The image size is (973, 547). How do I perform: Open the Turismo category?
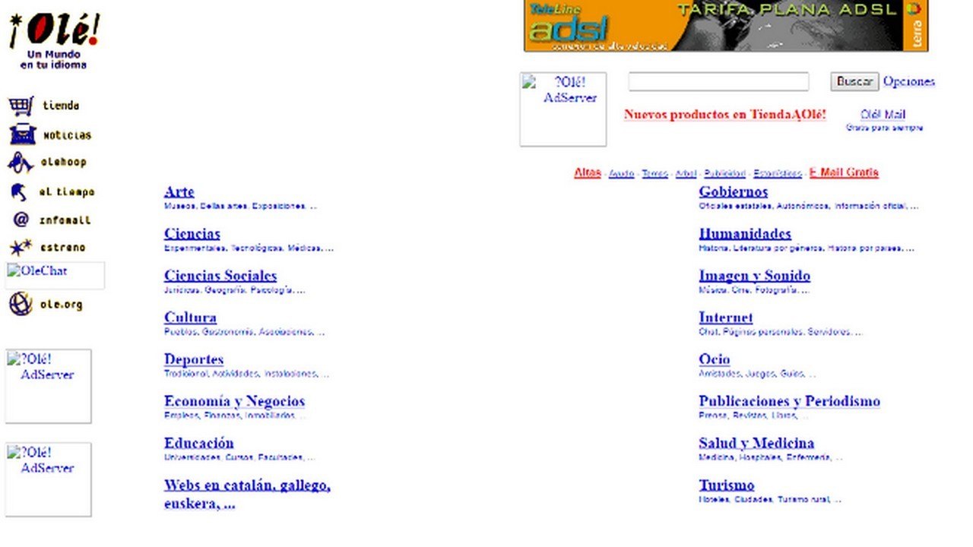click(727, 484)
